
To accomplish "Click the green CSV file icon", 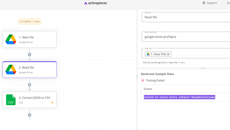I will pos(11,100).
